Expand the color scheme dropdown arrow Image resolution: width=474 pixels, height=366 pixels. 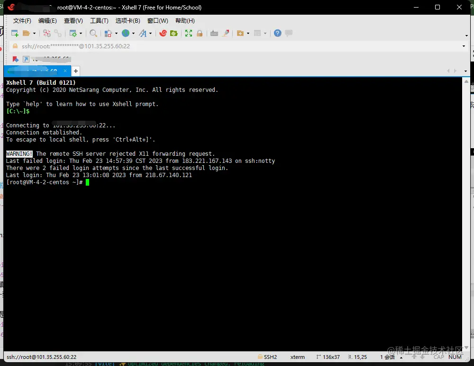(x=116, y=33)
